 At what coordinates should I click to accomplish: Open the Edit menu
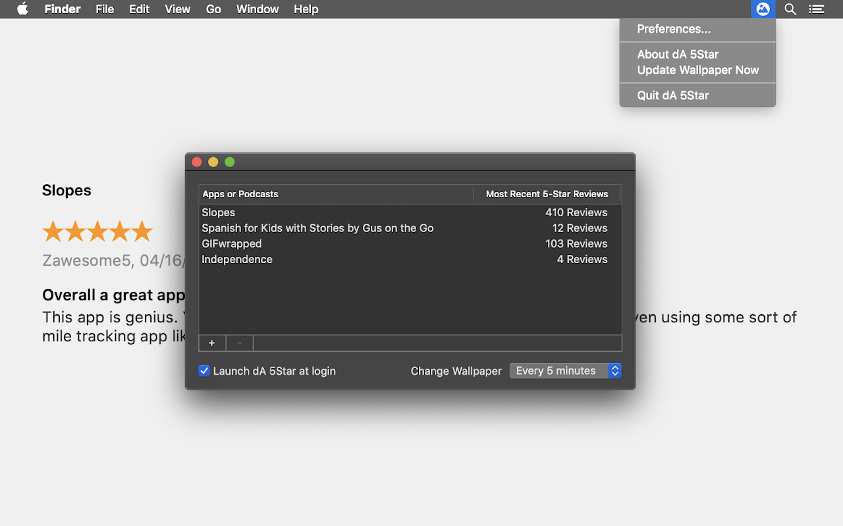point(139,9)
